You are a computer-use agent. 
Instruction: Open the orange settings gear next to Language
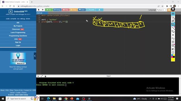[169, 10]
